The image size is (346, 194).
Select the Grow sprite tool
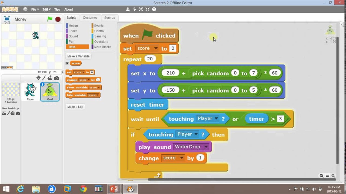(141, 9)
